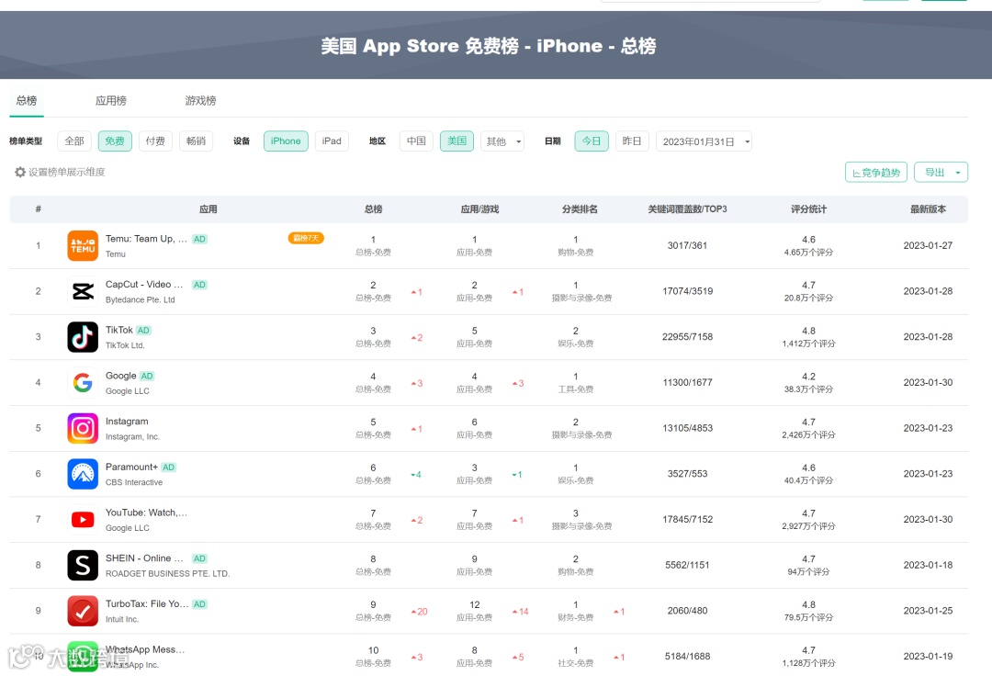
Task: Click the 总榜 column header
Action: 373,209
